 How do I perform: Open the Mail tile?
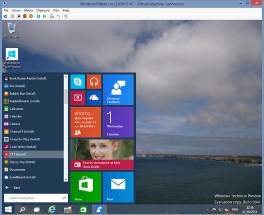[118, 187]
